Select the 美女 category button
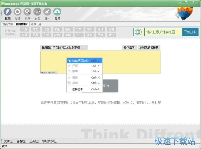Viewport: 201px width, 149px height. click(35, 29)
